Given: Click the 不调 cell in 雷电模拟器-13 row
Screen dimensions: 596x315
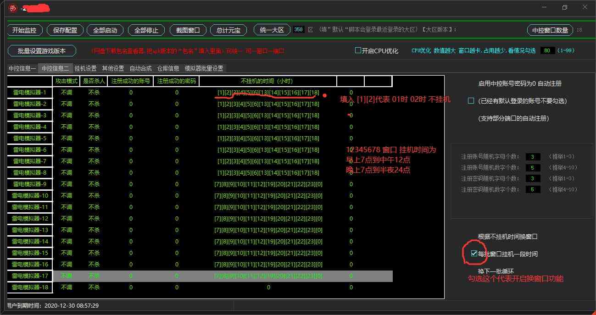Looking at the screenshot, I should 67,230.
